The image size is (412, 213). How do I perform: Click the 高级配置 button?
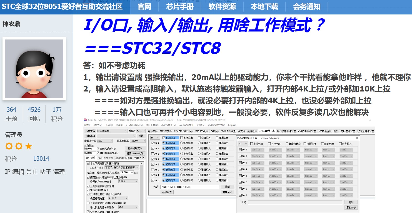[167, 192]
